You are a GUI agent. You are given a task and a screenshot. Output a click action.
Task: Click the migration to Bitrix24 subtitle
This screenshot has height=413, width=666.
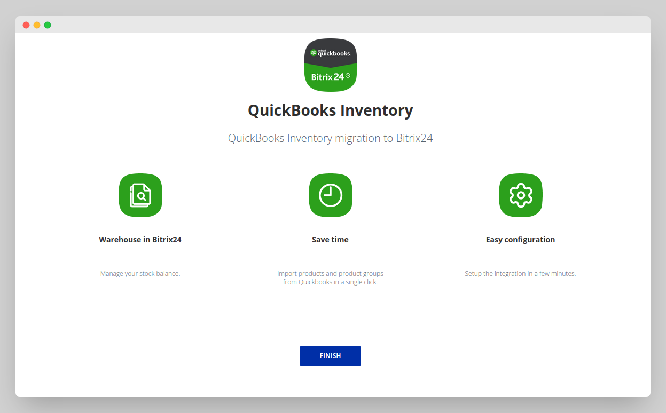point(330,138)
